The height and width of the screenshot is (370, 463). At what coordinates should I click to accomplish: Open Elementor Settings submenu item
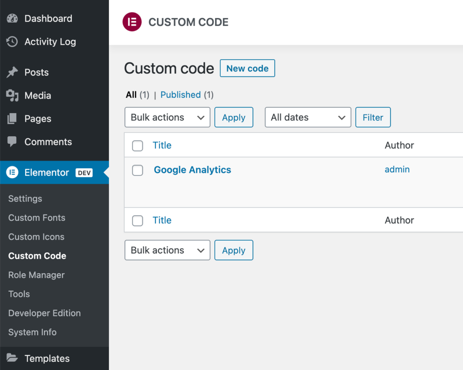[x=25, y=199]
